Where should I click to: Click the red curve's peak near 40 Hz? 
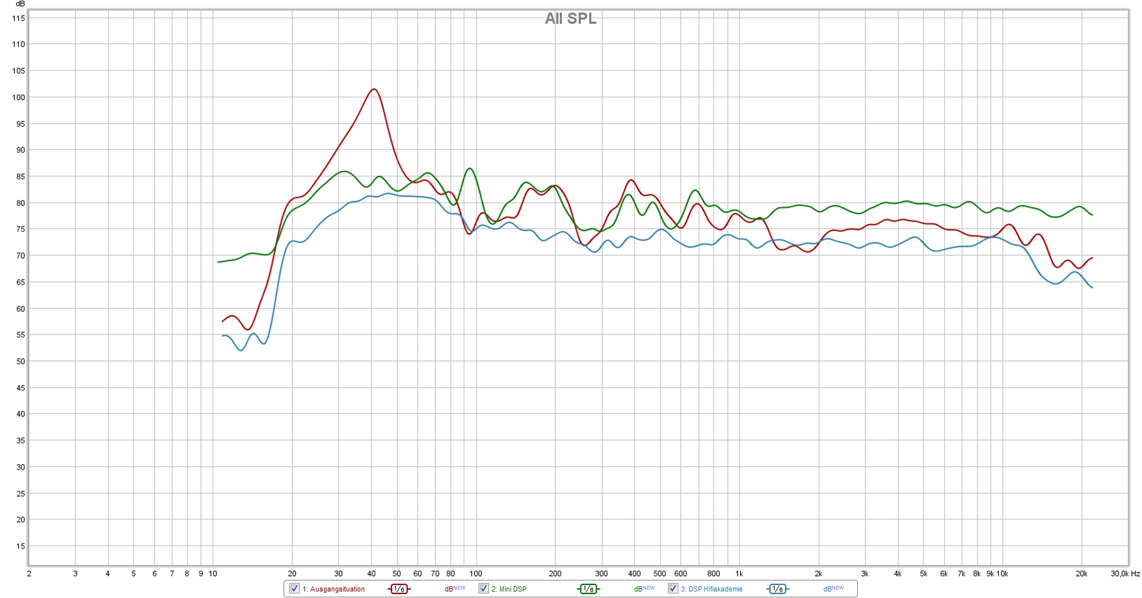(x=373, y=90)
